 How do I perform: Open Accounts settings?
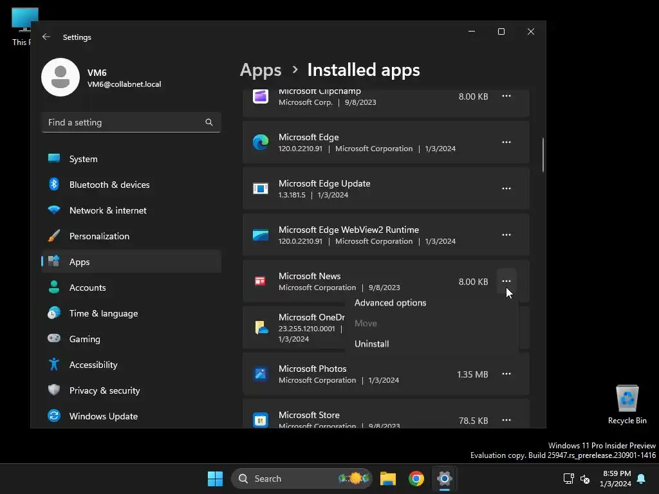pos(131,288)
